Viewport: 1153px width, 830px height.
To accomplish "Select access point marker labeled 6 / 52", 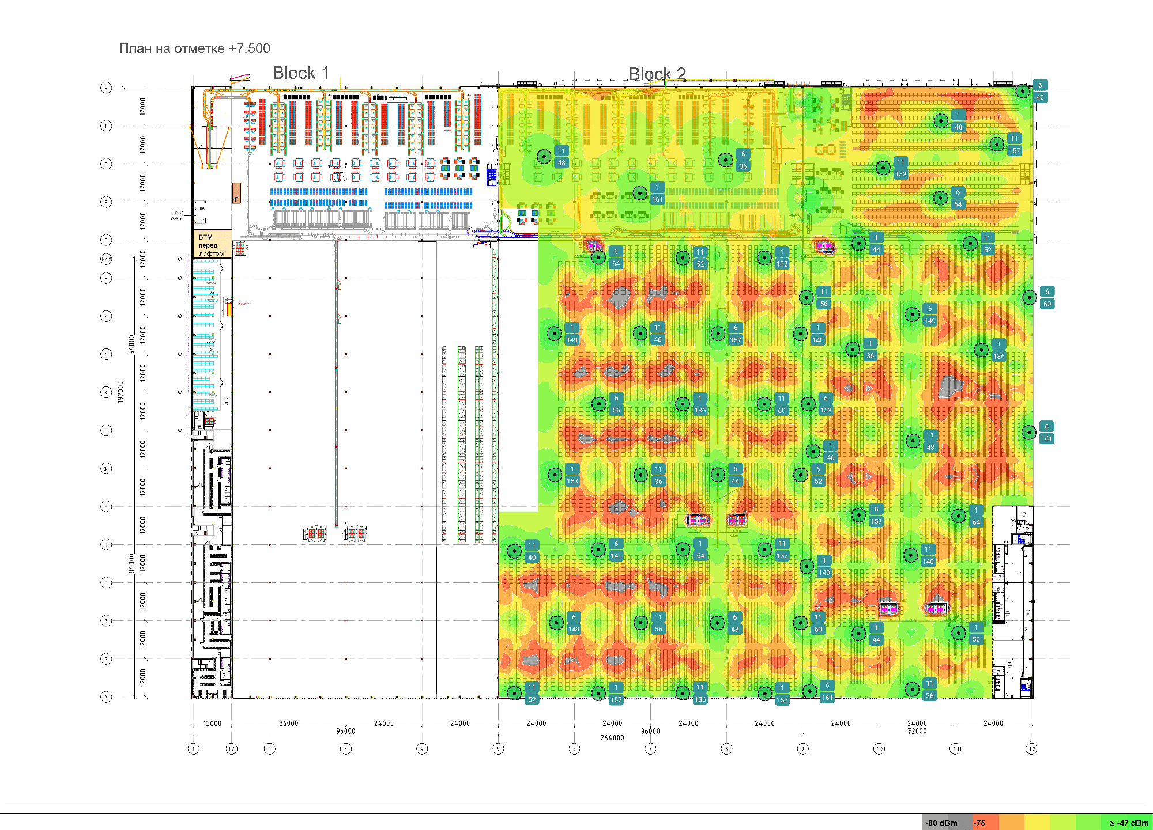I will pos(801,475).
